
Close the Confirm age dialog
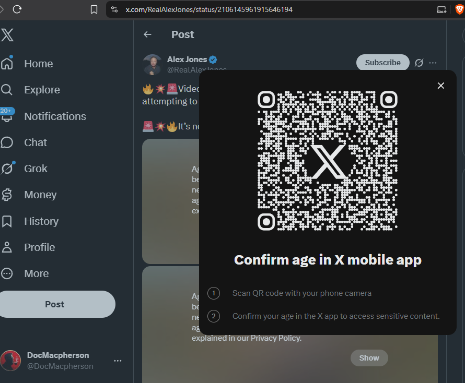pyautogui.click(x=441, y=86)
